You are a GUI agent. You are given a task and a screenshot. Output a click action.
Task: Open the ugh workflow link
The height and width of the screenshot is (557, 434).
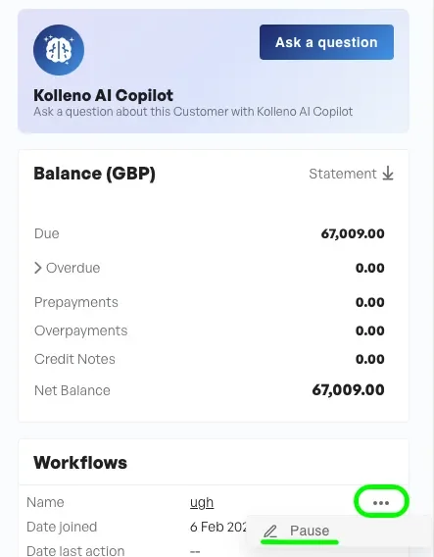tap(202, 503)
